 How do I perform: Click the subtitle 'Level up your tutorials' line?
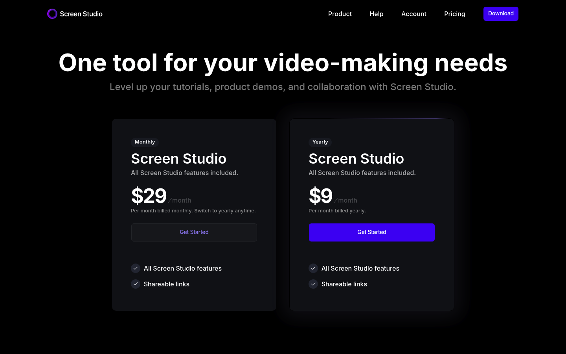pos(283,87)
